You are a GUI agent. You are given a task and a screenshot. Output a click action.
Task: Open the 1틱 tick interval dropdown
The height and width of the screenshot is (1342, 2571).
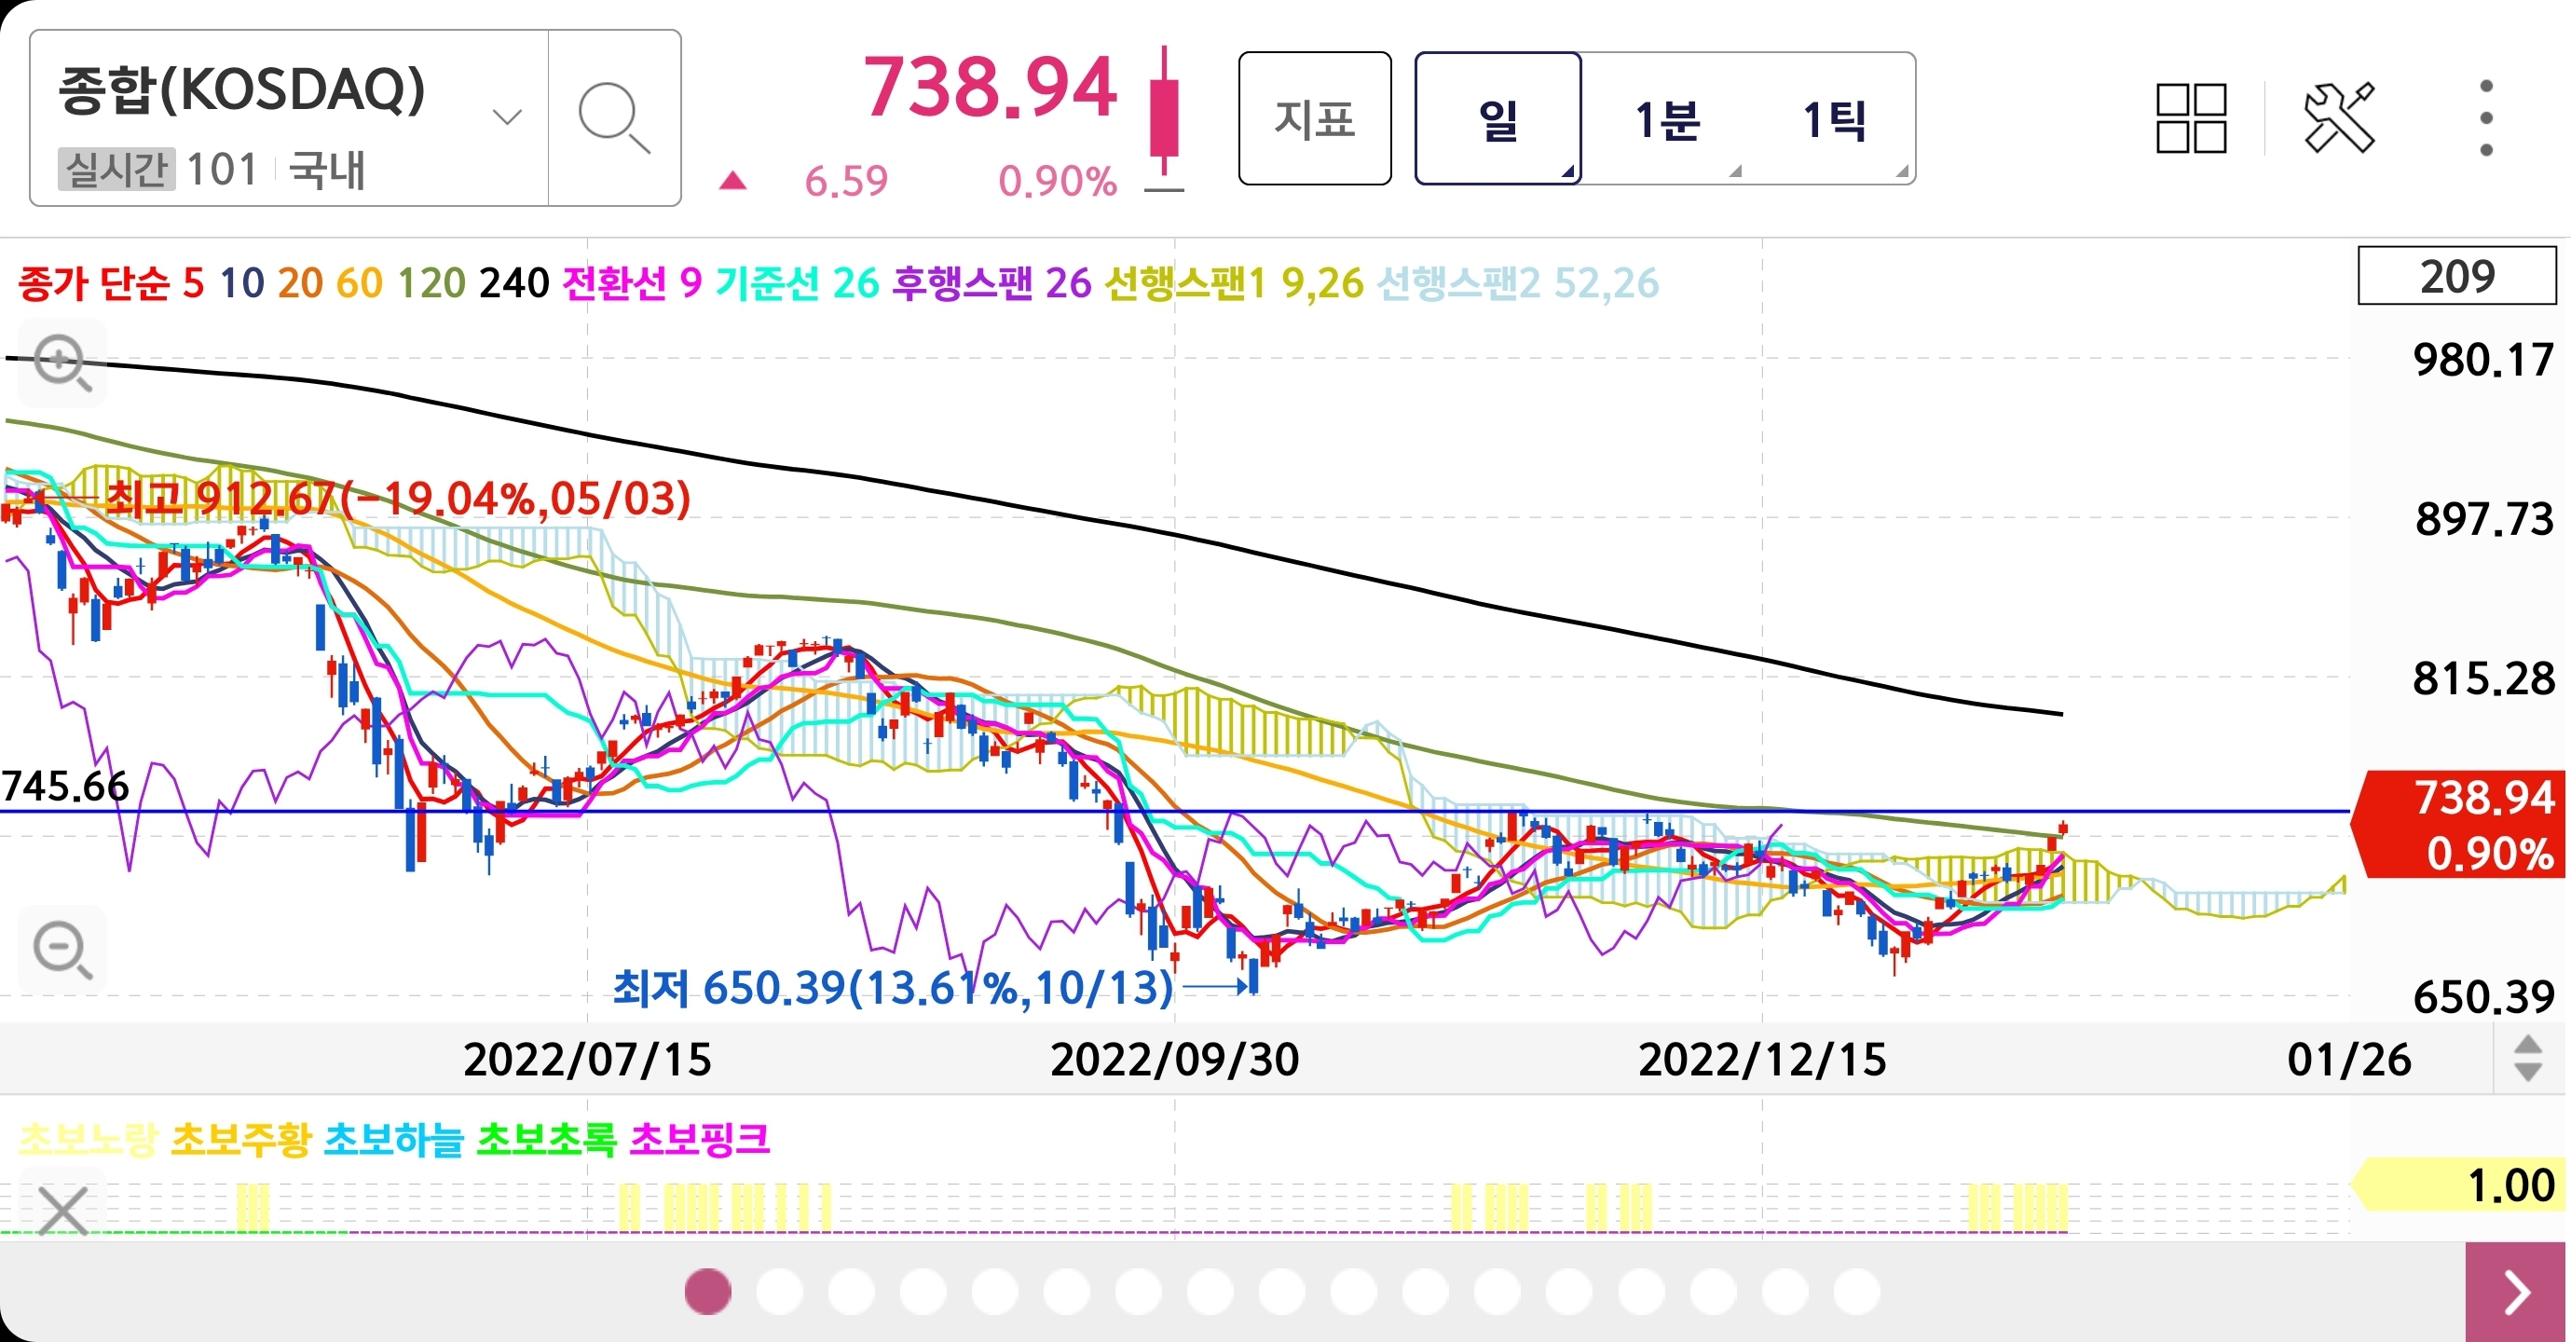1835,120
